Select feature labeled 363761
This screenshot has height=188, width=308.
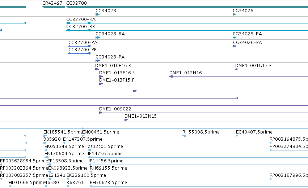click(x=75, y=183)
